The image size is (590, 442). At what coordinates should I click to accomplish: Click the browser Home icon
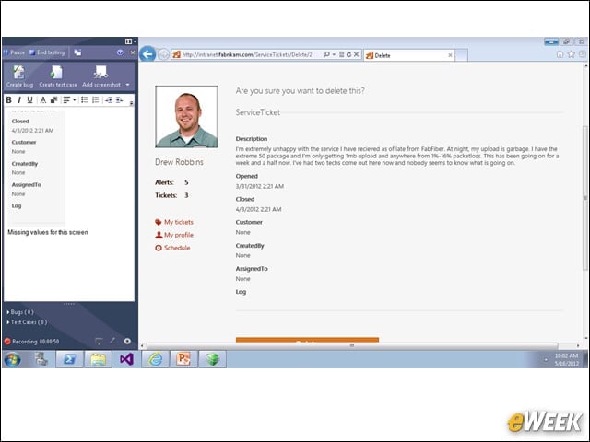point(560,54)
